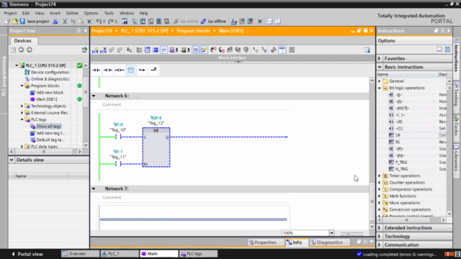Select the RS flip-flop instruction
Image resolution: width=461 pixels, height=259 pixels.
(x=398, y=142)
